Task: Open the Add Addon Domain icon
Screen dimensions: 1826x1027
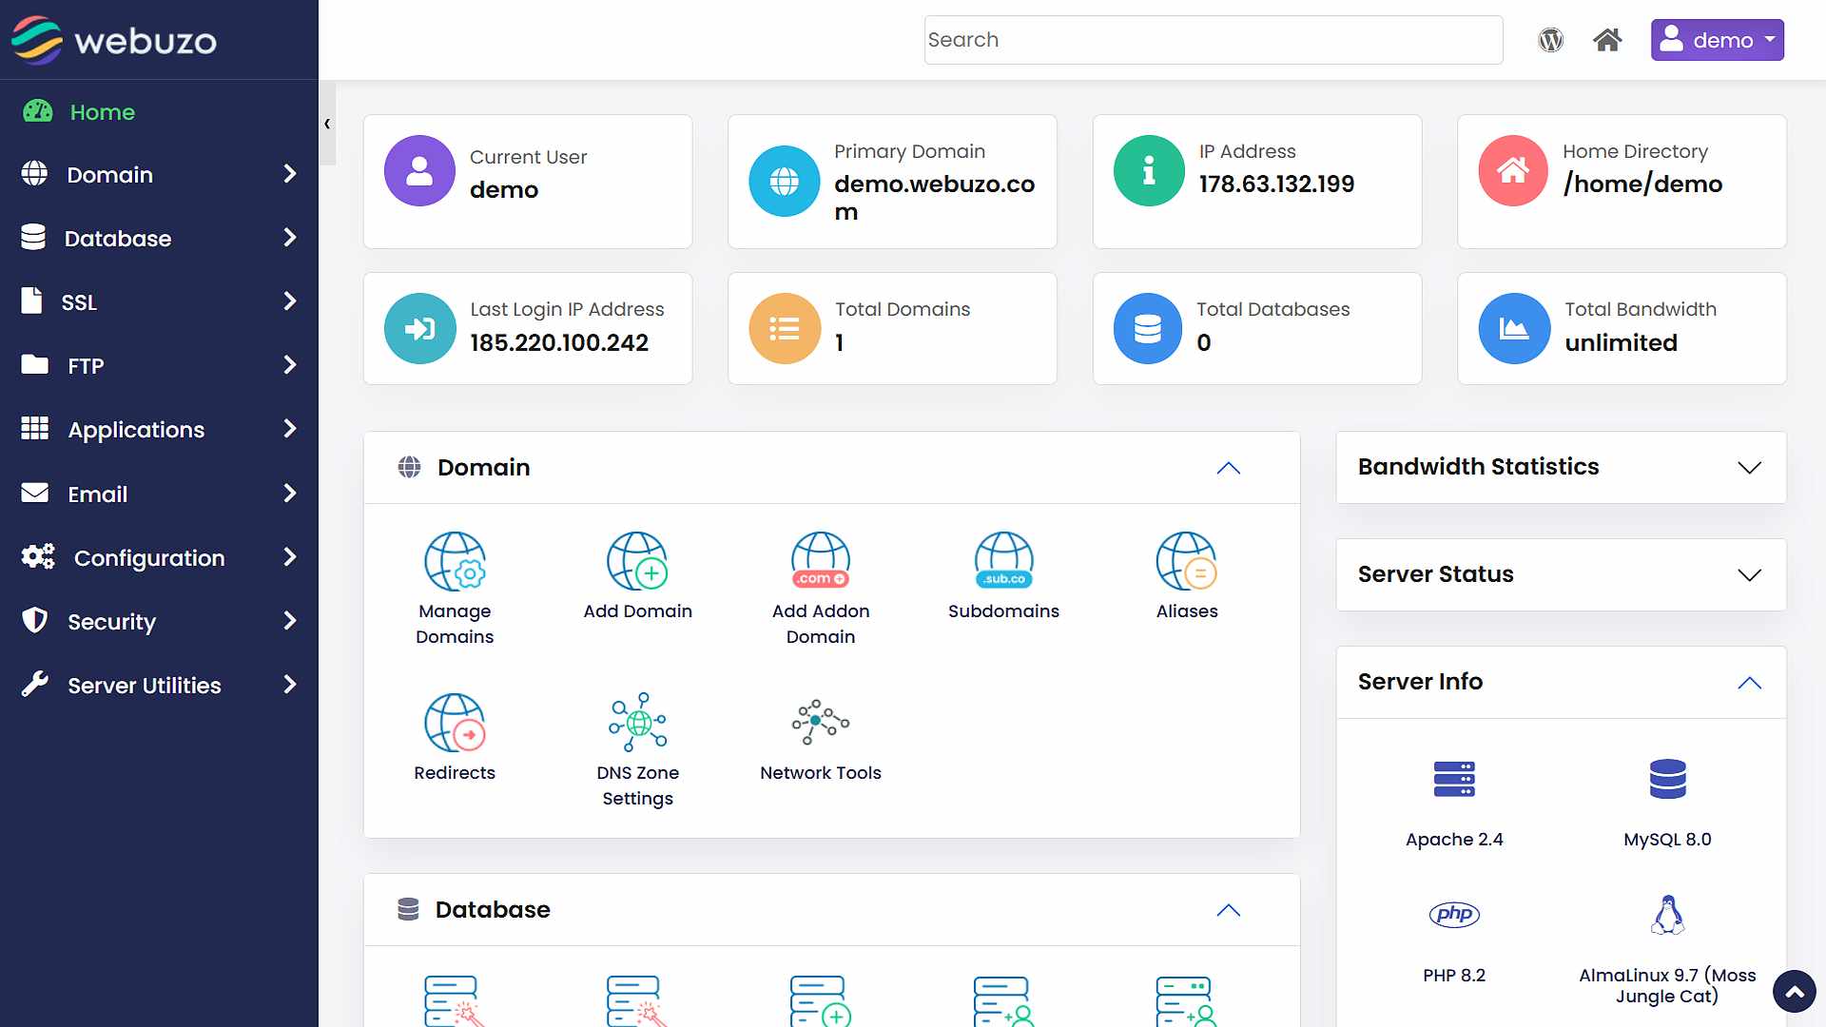Action: 821,561
